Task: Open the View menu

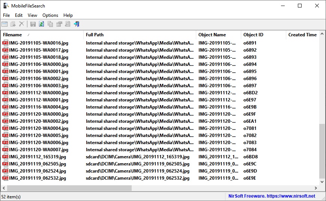Action: [32, 15]
